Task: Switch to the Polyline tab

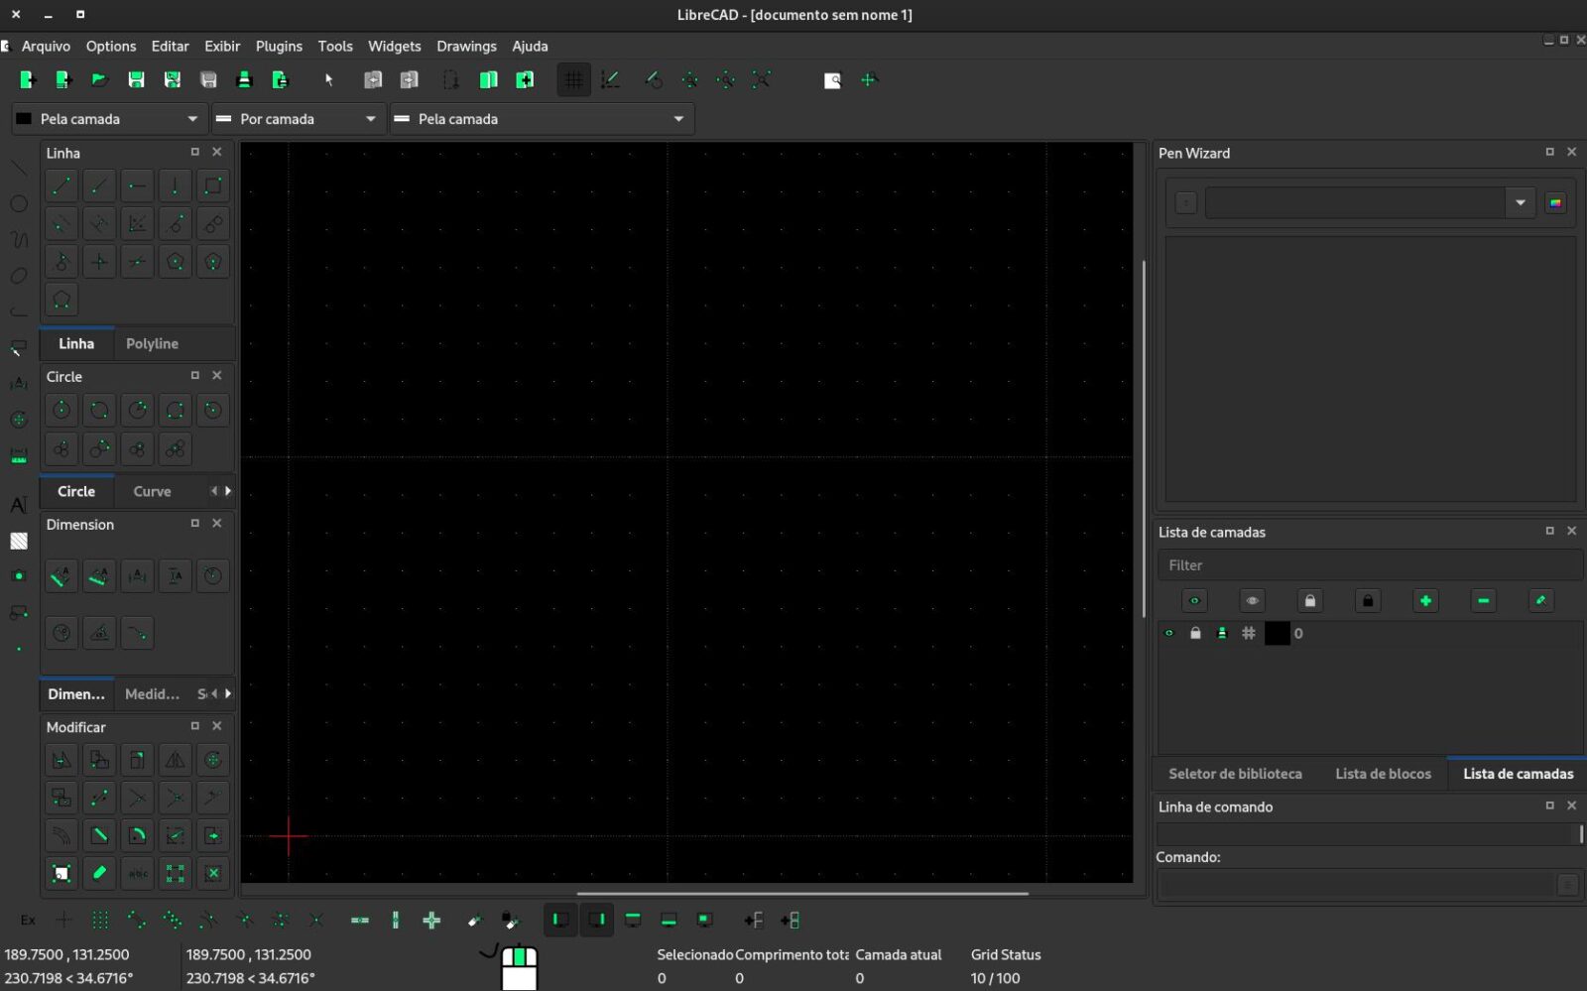Action: (x=152, y=343)
